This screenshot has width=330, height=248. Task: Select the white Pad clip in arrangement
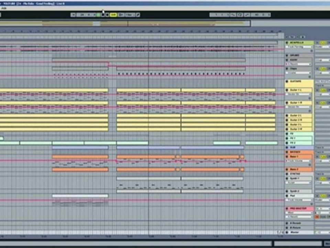click(x=80, y=196)
